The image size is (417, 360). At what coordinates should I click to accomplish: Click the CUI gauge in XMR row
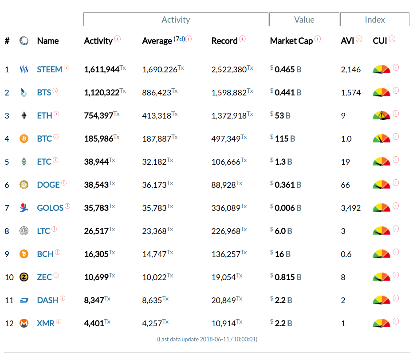tap(382, 323)
